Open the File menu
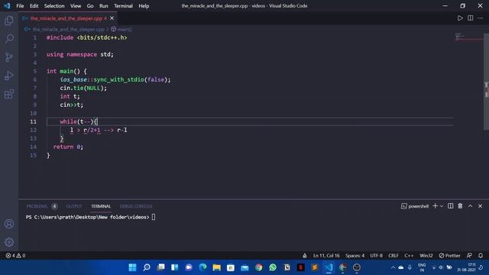The width and height of the screenshot is (489, 275). coord(20,6)
